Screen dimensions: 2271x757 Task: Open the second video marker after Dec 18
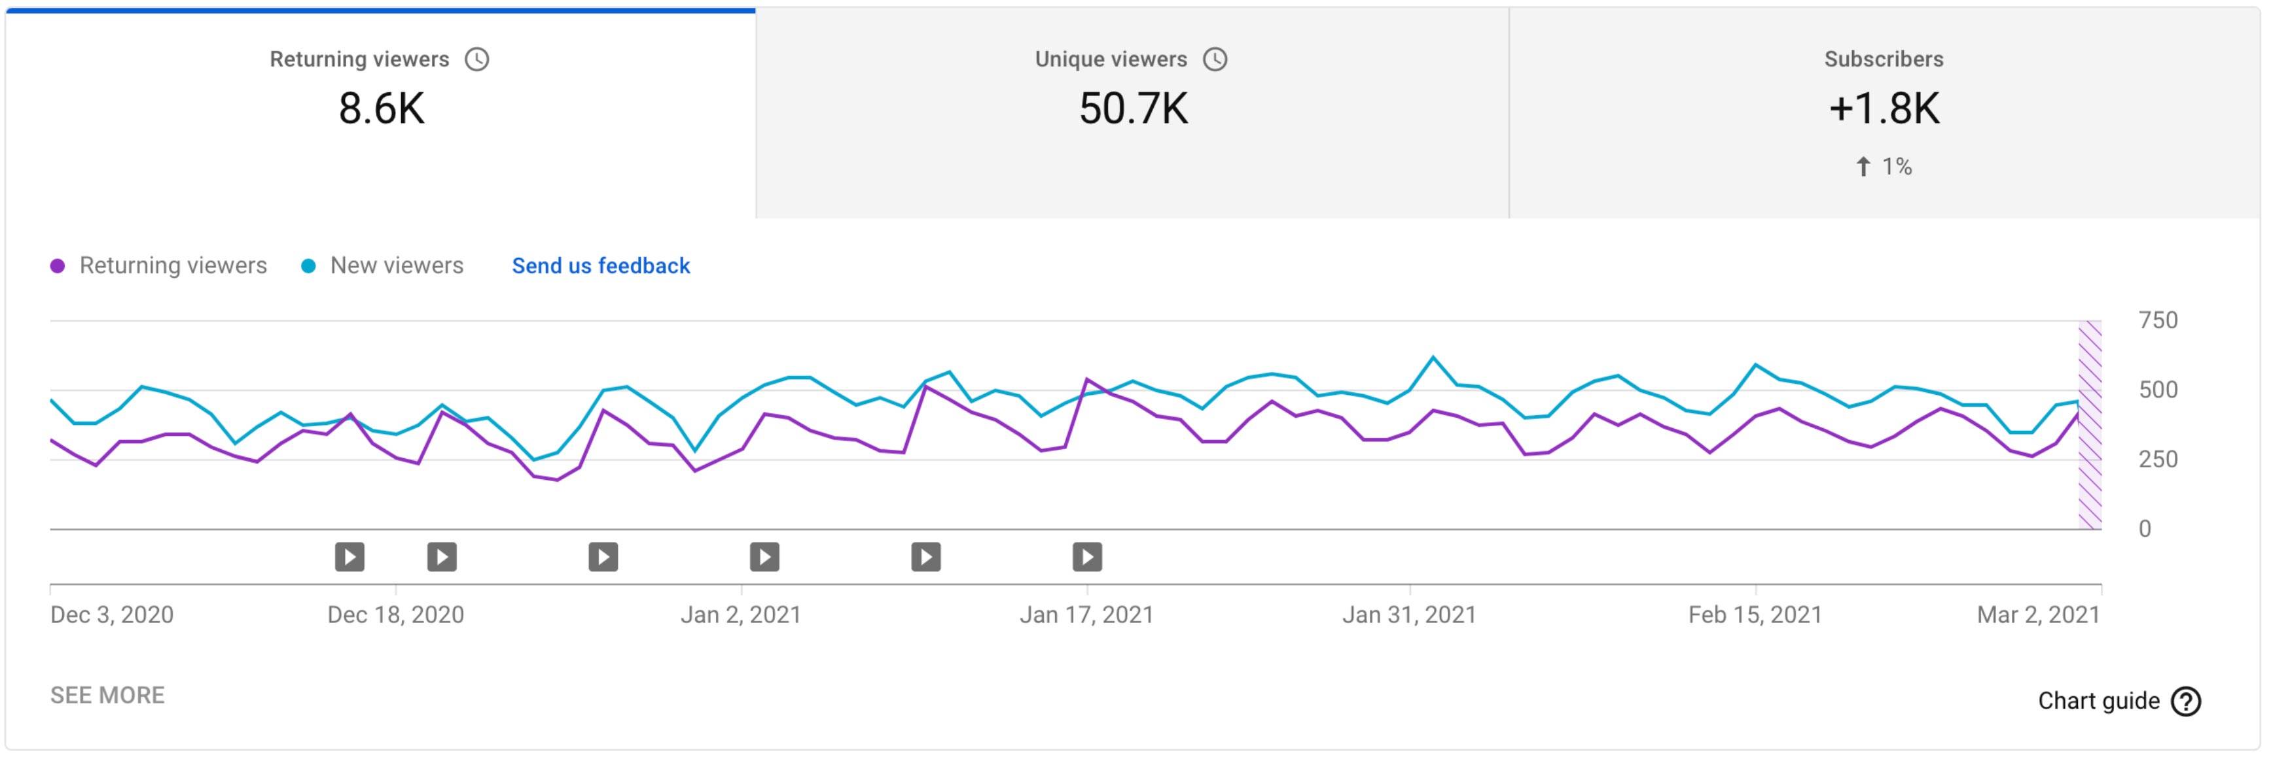click(x=442, y=556)
